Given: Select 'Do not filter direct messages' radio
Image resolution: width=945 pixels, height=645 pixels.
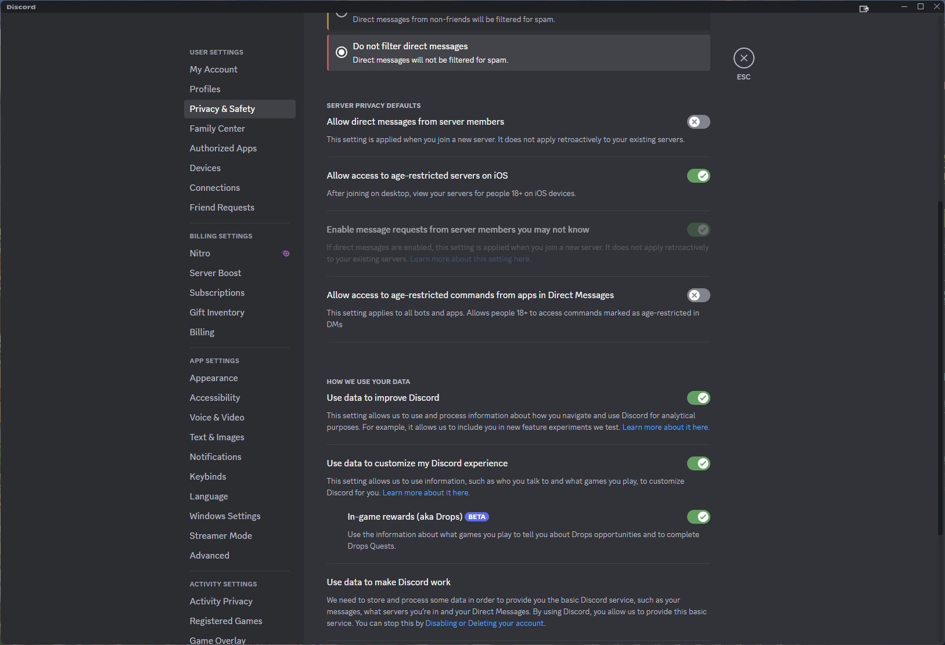Looking at the screenshot, I should point(342,52).
